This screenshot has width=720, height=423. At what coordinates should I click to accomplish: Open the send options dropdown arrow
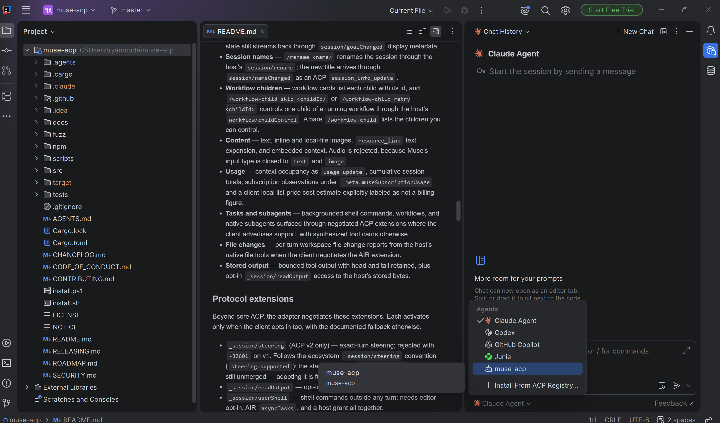(x=688, y=386)
